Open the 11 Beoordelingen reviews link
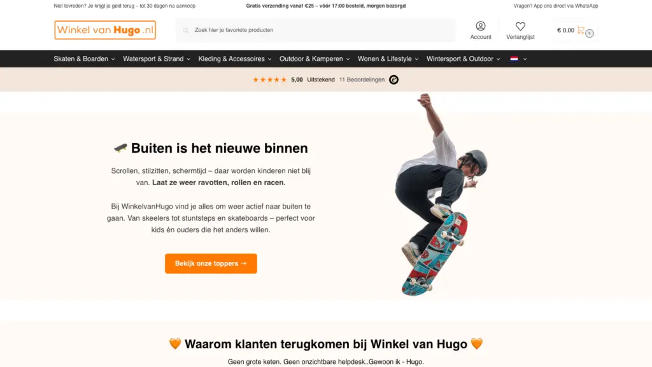 (x=362, y=80)
